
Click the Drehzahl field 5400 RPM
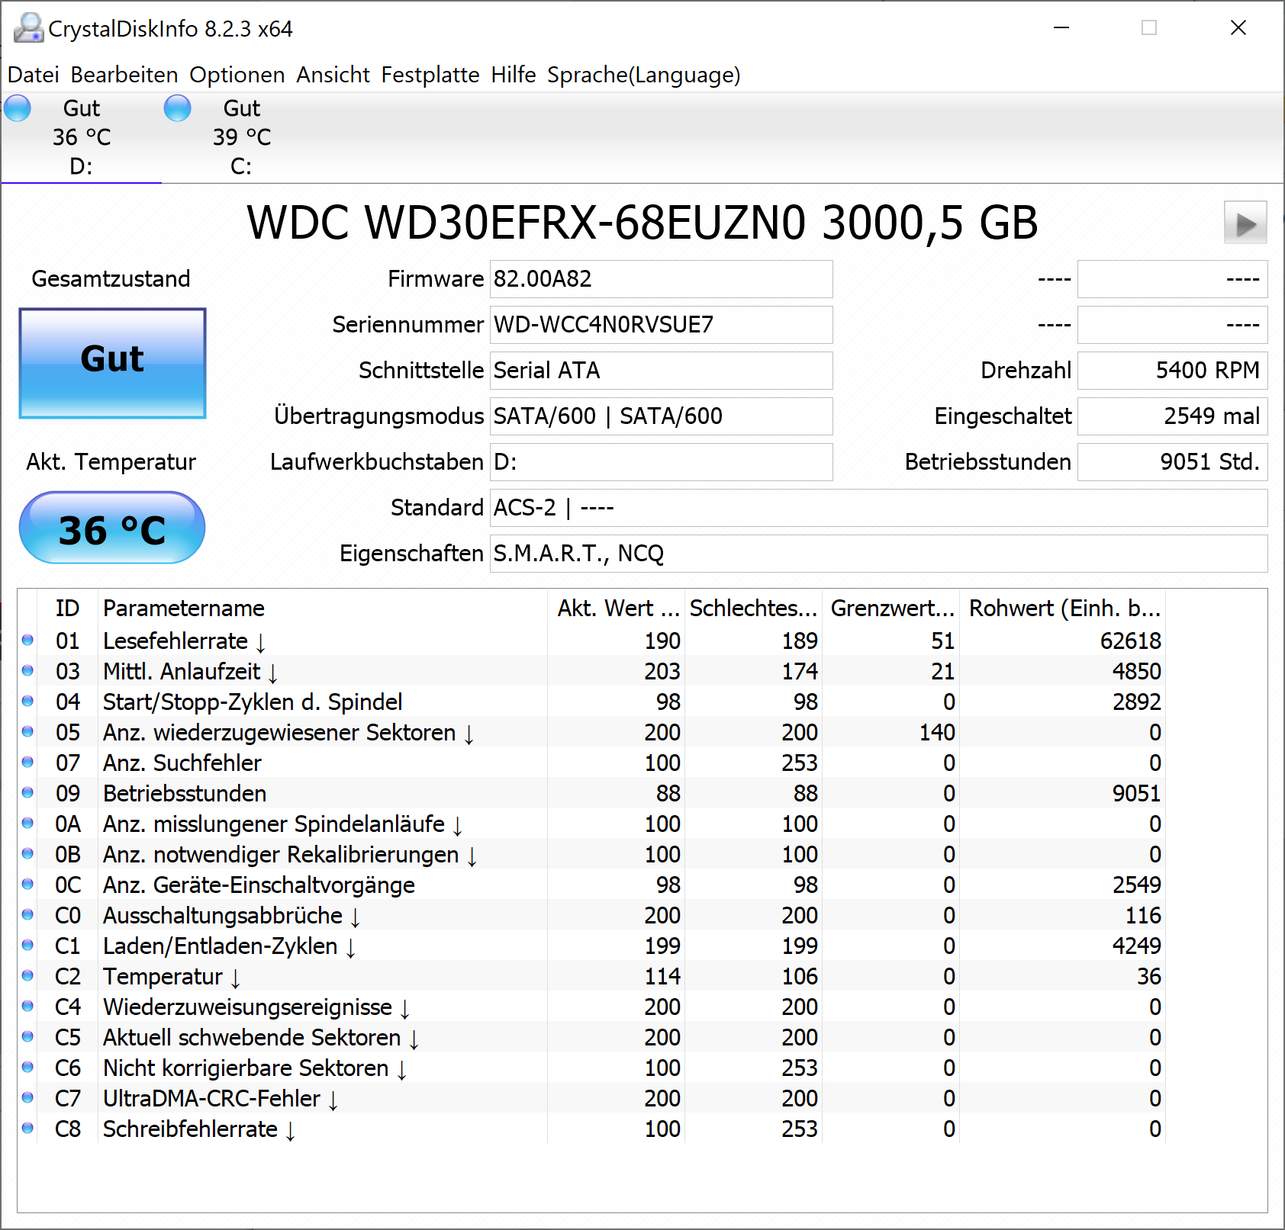click(x=1172, y=371)
